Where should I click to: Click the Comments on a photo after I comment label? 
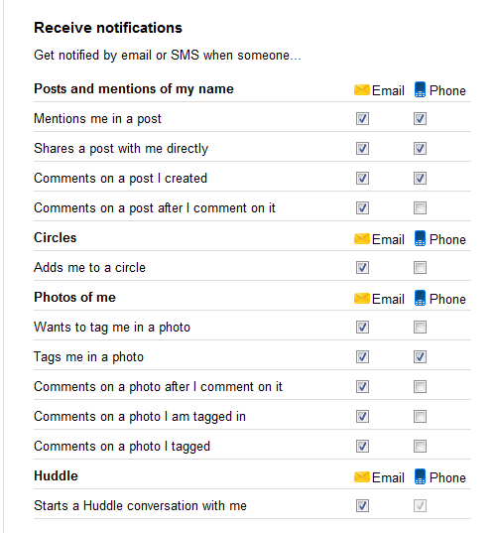pyautogui.click(x=158, y=387)
